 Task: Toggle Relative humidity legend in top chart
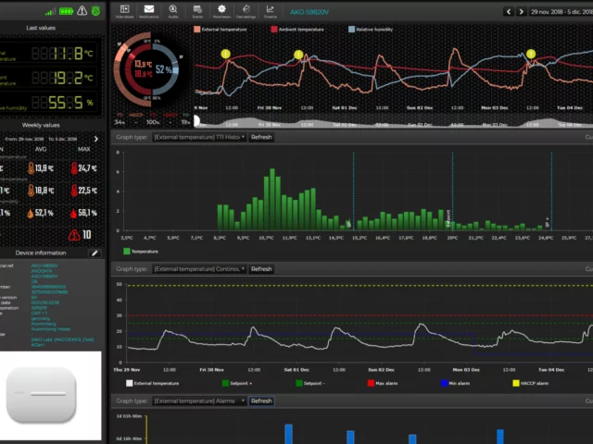click(x=371, y=29)
